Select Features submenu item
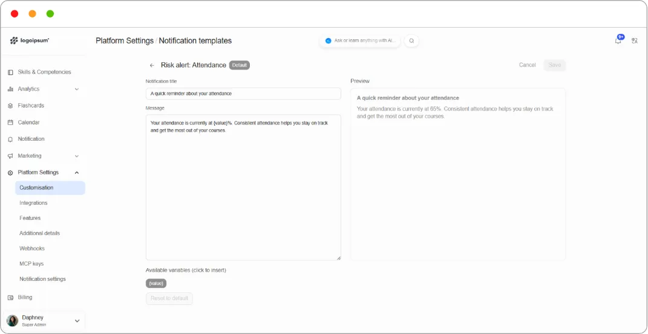The height and width of the screenshot is (334, 648). pos(30,217)
